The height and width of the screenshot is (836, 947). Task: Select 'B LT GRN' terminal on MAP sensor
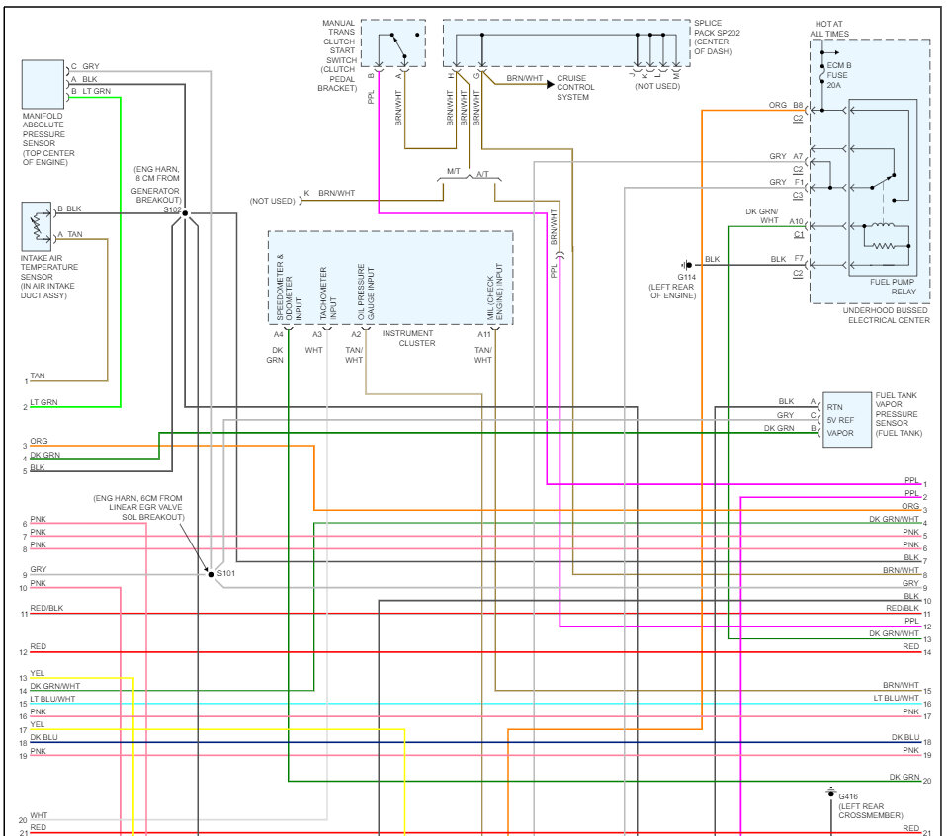[x=91, y=91]
